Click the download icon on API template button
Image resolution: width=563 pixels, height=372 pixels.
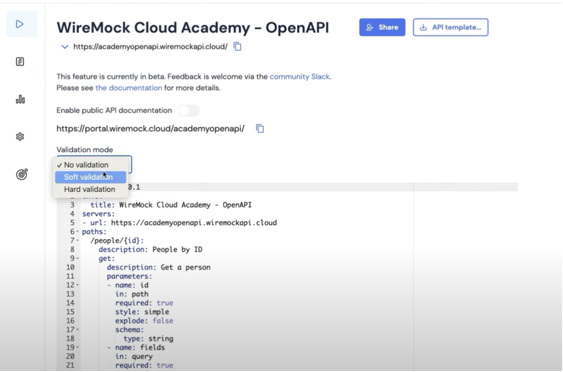pyautogui.click(x=423, y=28)
